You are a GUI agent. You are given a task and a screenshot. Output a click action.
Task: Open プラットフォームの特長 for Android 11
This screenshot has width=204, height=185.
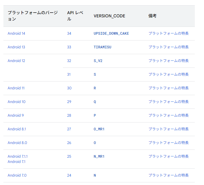pos(169,88)
